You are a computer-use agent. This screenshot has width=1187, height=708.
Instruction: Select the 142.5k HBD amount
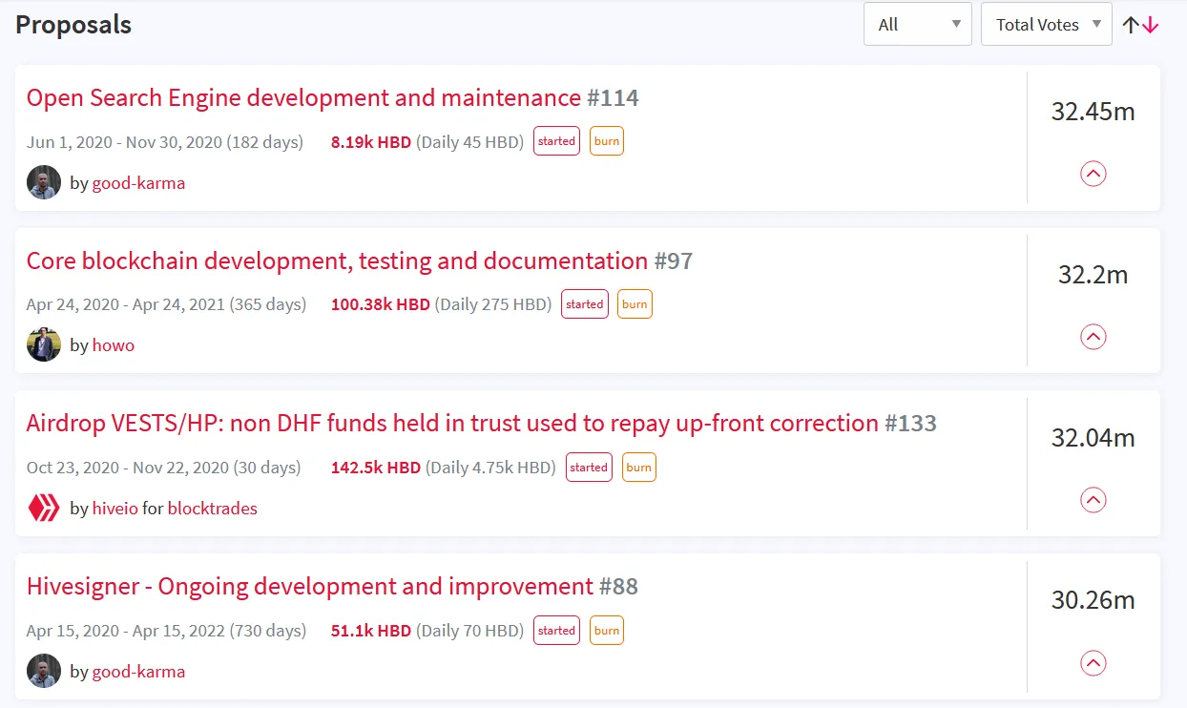click(x=376, y=468)
